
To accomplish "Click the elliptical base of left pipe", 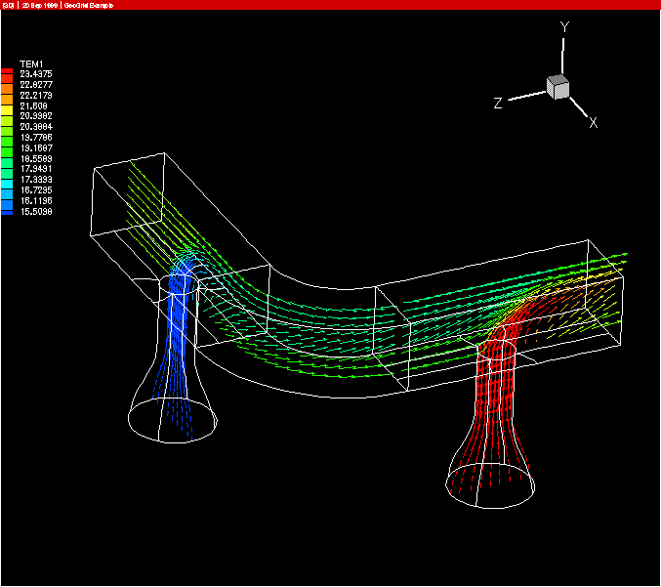I will point(173,420).
